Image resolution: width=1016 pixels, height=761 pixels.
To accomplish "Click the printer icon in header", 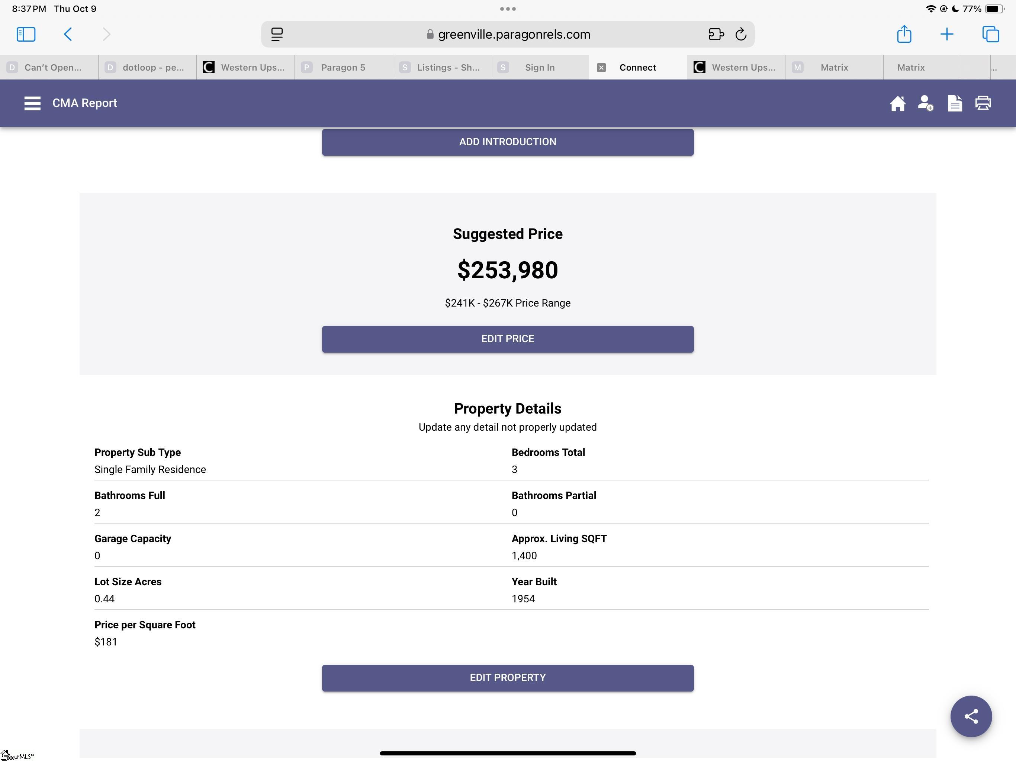I will tap(983, 103).
